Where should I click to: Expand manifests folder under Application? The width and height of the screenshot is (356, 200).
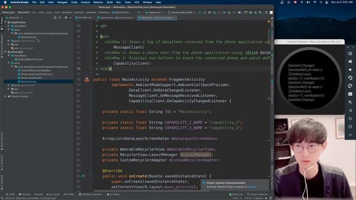(9, 26)
